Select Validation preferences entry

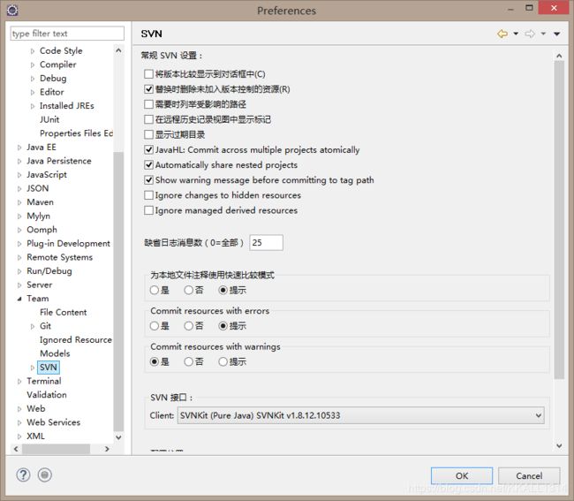pos(47,395)
